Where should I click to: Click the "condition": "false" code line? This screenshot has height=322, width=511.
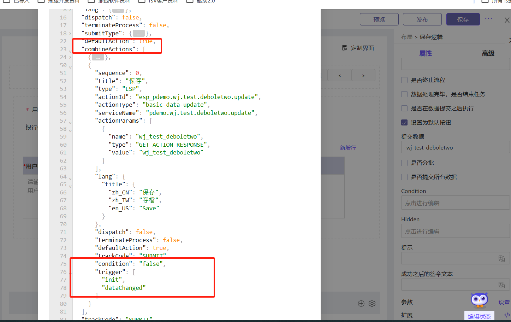coord(130,264)
